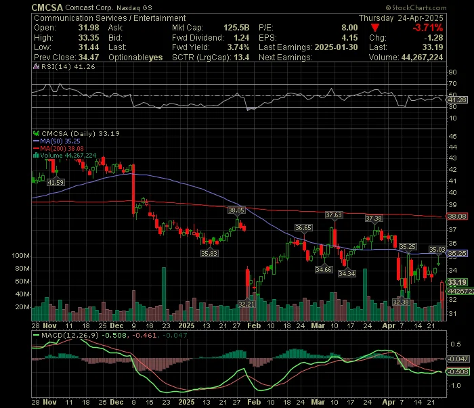Click the 36.65 high price annotation
Viewport: 474px width, 408px height.
click(x=303, y=228)
